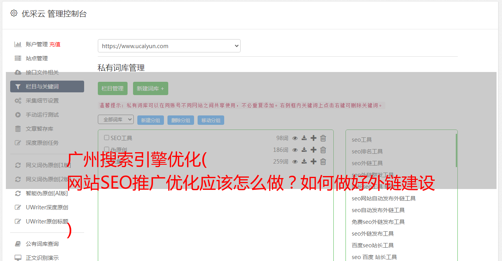View the SEO工具 library with eye icon
Screen dimensions: 502x261
pos(295,138)
